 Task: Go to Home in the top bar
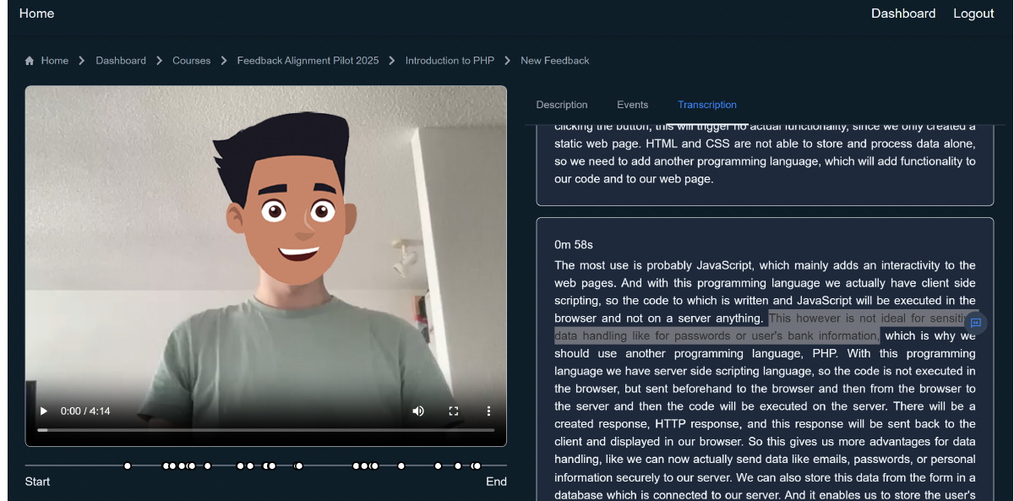coord(36,14)
